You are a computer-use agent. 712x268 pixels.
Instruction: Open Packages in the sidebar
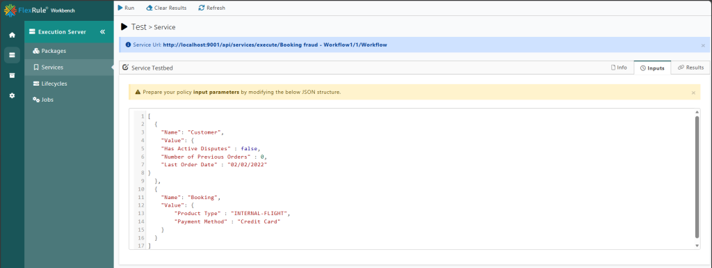pos(69,51)
